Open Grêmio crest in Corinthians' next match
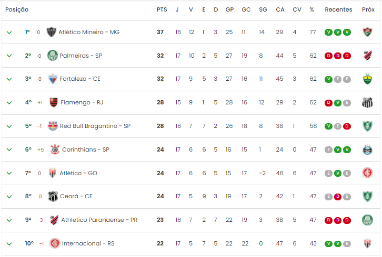The width and height of the screenshot is (382, 257). pyautogui.click(x=367, y=149)
